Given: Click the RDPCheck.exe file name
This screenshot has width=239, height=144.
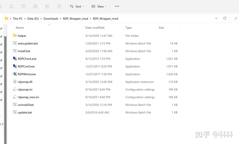Looking at the screenshot, I should tap(27, 59).
